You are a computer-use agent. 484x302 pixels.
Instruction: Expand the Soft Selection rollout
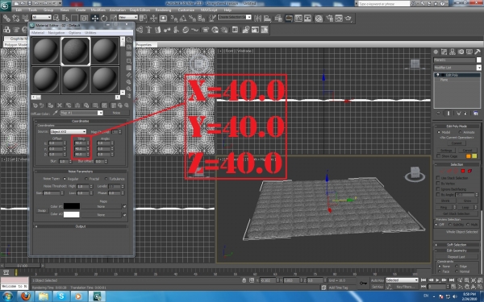(457, 245)
